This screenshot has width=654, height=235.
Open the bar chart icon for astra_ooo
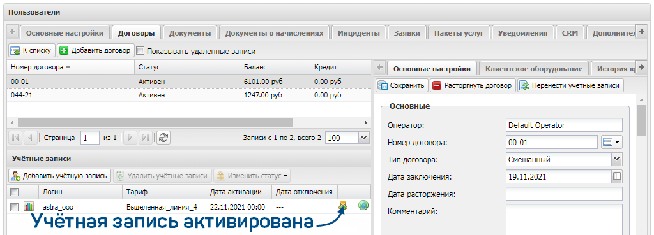point(29,206)
